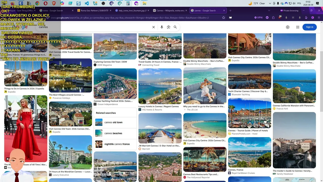This screenshot has width=323, height=182.
Task: Open the Cannes Best Restaurants thumbnail
Action: tap(205, 160)
